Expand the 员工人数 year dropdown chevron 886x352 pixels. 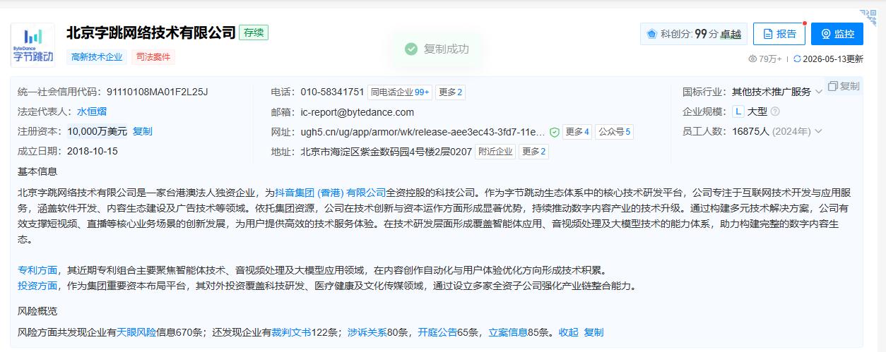(x=818, y=131)
